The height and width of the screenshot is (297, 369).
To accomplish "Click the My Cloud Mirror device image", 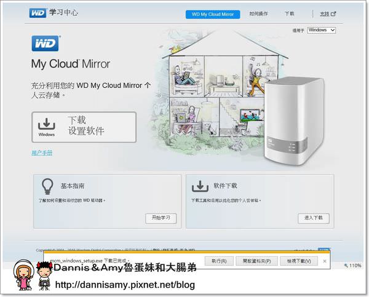I will click(x=294, y=121).
